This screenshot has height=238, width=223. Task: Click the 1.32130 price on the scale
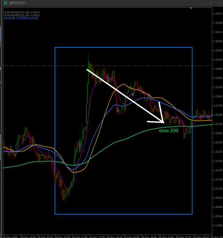218,180
